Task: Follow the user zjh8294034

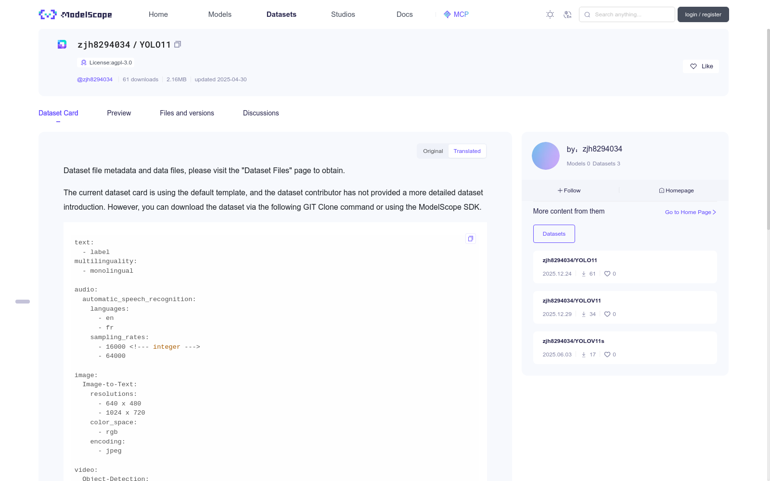Action: pos(569,190)
